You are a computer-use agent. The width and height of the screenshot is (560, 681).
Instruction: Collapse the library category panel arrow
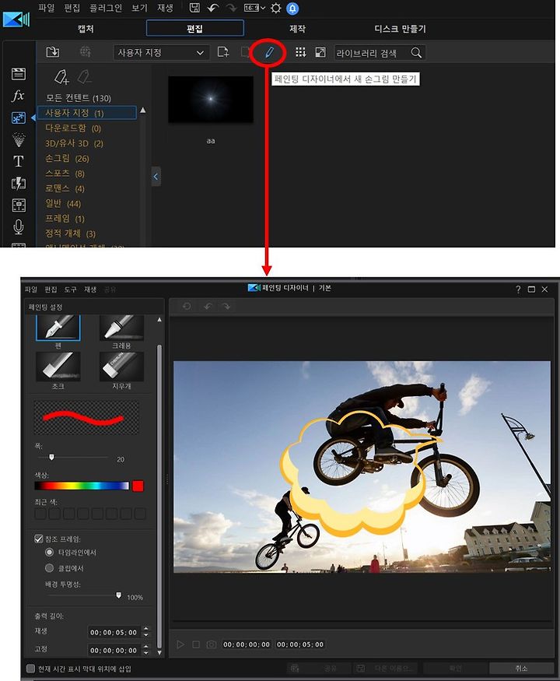[156, 177]
